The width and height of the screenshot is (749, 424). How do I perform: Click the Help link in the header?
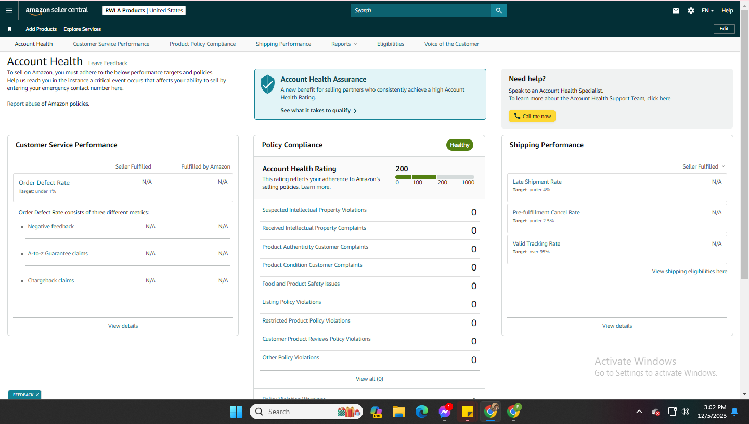[x=727, y=10]
